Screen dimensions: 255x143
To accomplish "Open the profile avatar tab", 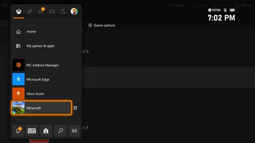I will pyautogui.click(x=74, y=12).
